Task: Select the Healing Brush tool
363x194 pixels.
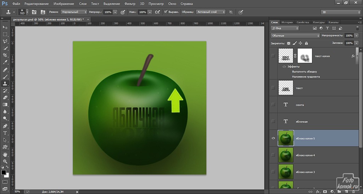Action: click(x=5, y=70)
